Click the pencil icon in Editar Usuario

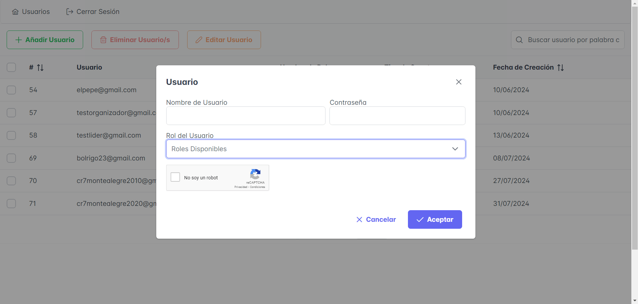coord(199,40)
